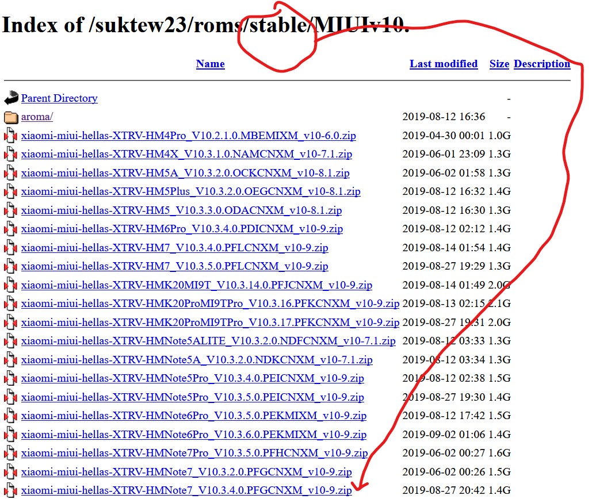Download HMNote5Pro V10.3.4.0.PEICNXM zip
611x499 pixels.
(193, 378)
